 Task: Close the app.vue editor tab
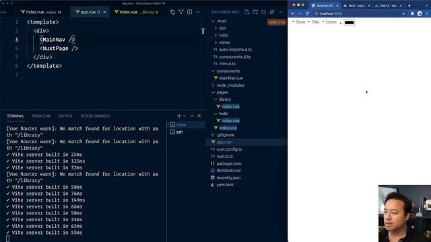(104, 12)
